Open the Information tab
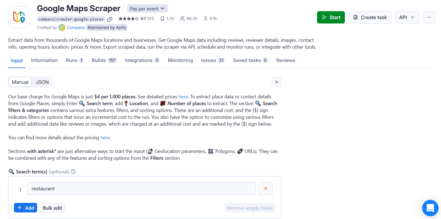The width and height of the screenshot is (441, 219). (x=44, y=60)
